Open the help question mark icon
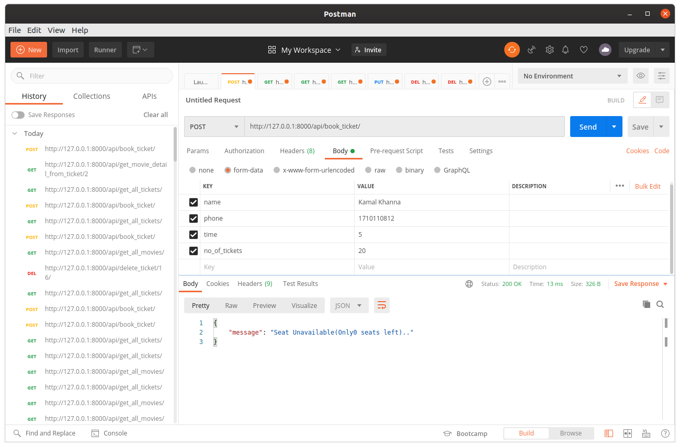 click(x=665, y=433)
